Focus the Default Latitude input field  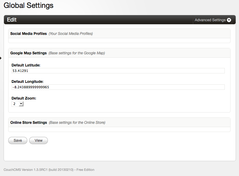coord(118,71)
